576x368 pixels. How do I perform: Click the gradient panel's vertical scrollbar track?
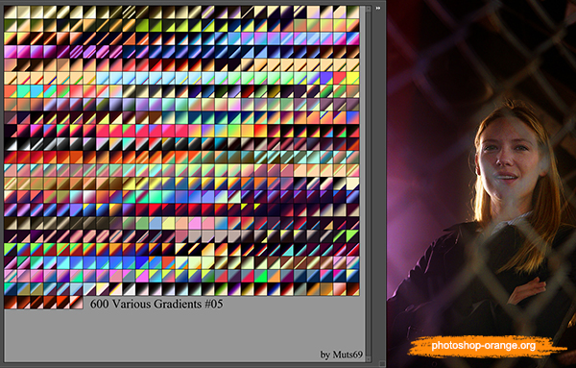(x=368, y=184)
